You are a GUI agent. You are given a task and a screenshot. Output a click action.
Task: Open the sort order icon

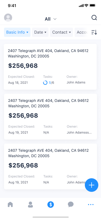pos(94,32)
